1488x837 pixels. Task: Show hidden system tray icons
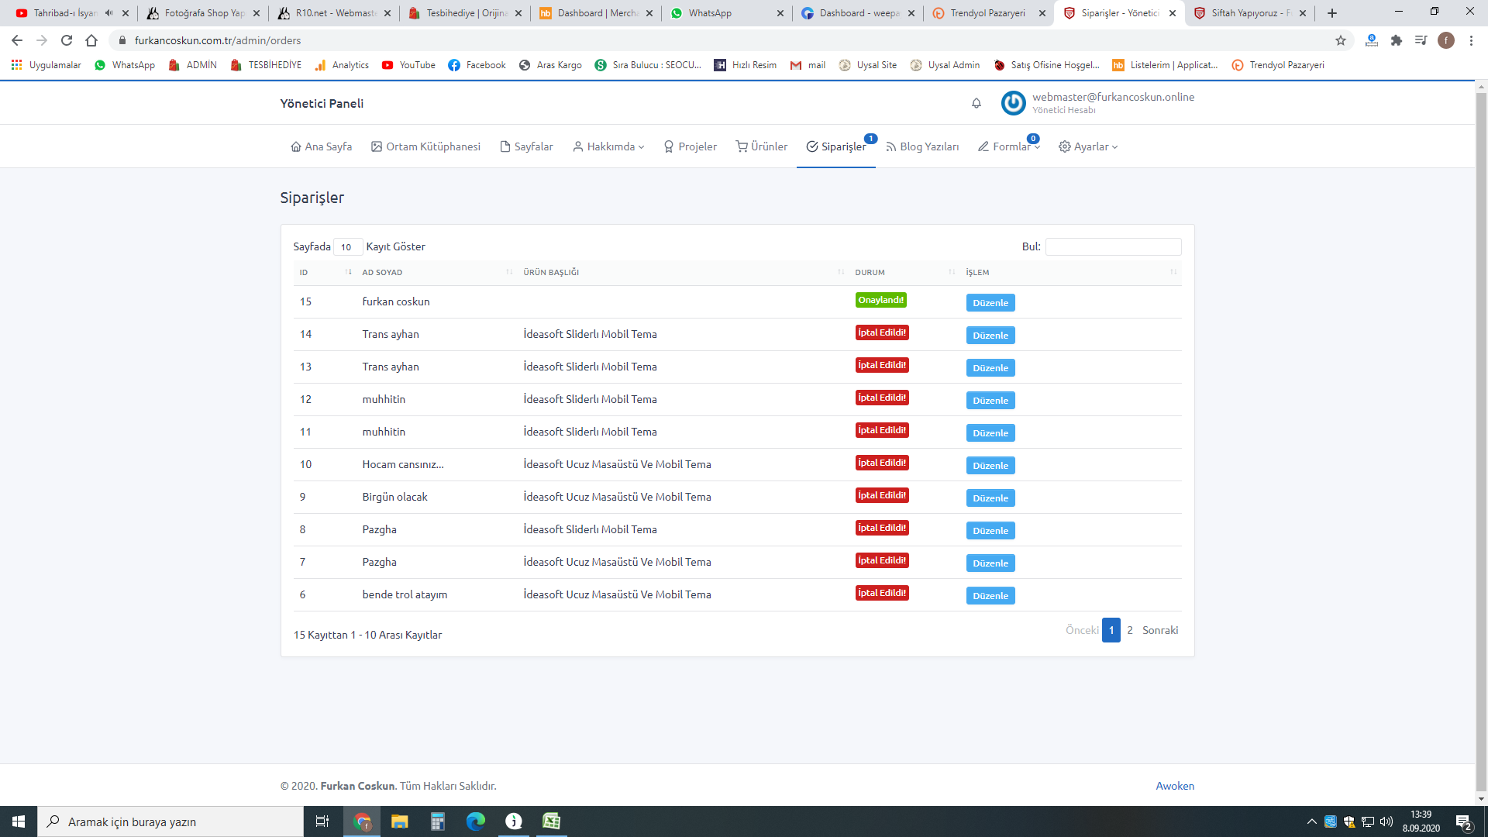click(x=1311, y=821)
